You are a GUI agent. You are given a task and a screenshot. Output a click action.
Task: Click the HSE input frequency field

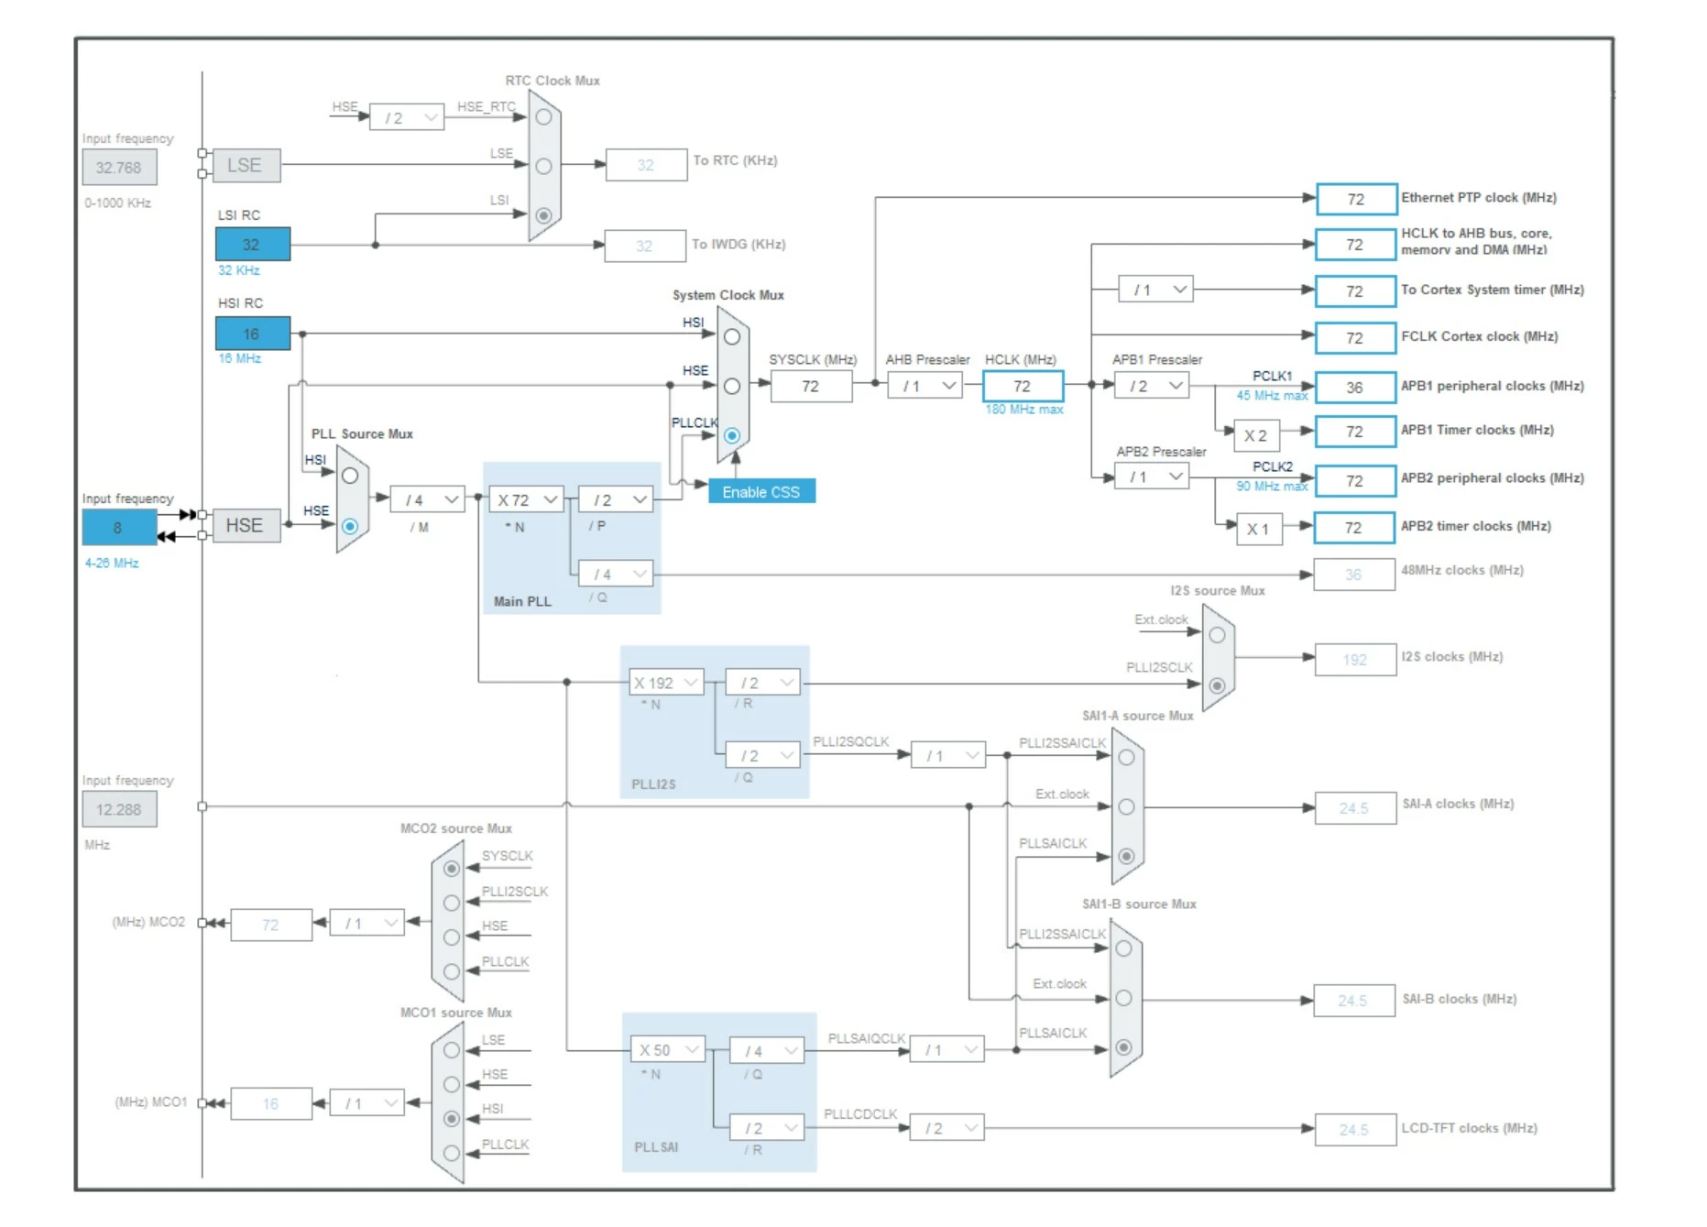point(119,528)
